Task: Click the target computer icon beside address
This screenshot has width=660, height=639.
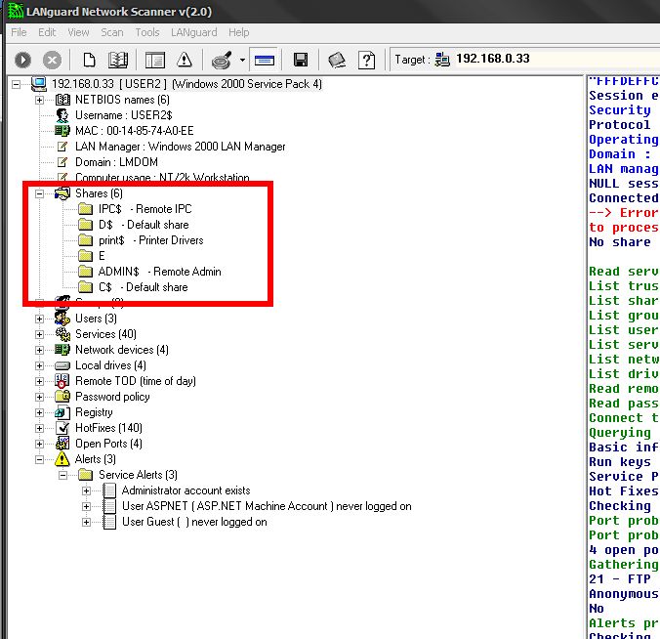Action: 442,59
